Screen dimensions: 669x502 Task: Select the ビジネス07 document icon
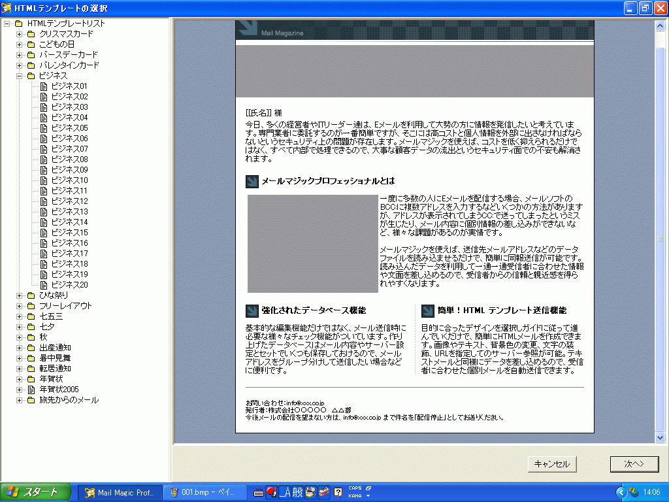44,149
